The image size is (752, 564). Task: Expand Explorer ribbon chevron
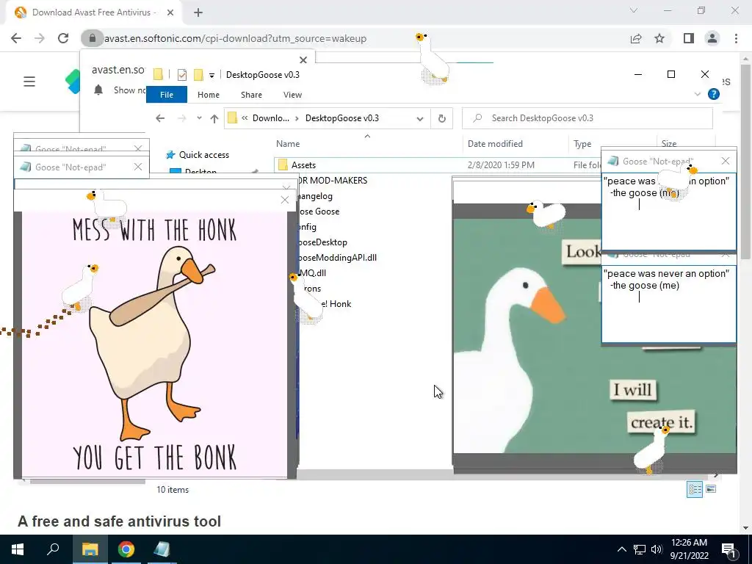pos(698,94)
